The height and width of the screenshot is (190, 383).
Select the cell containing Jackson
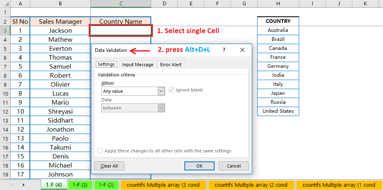click(x=60, y=31)
